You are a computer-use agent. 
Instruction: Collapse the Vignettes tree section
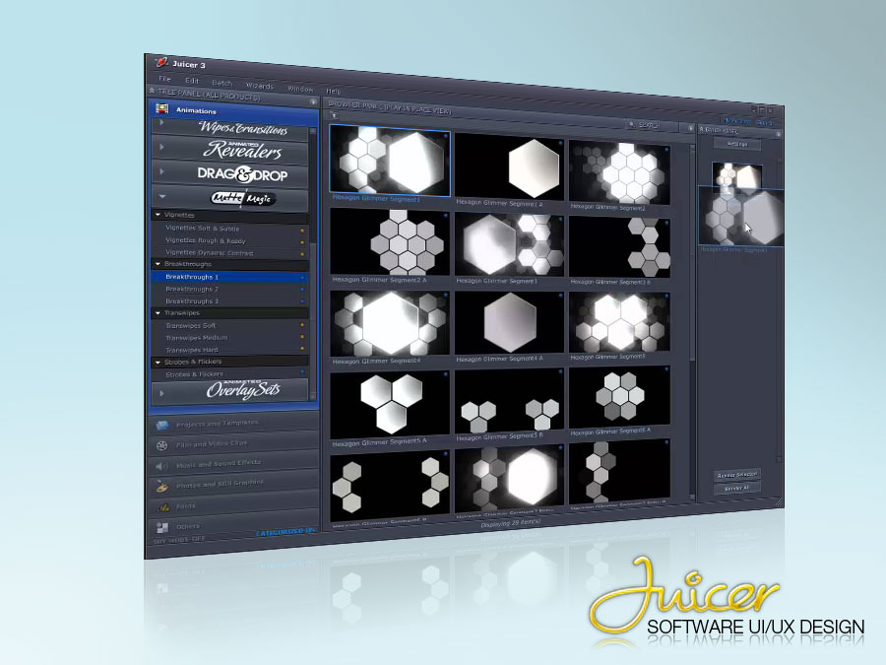pos(158,215)
